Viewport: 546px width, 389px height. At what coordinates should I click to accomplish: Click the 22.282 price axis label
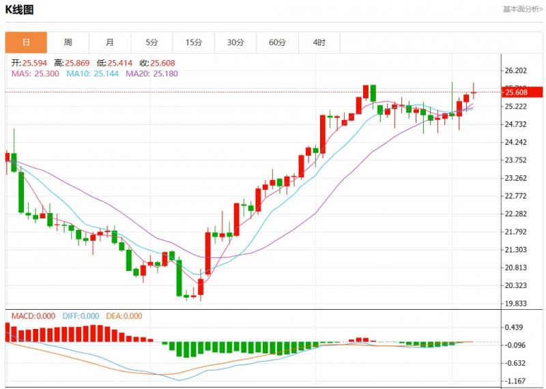click(516, 214)
